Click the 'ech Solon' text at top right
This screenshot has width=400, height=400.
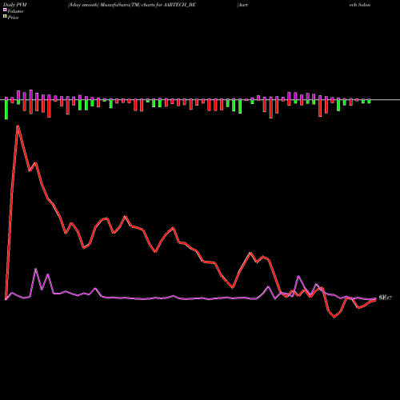[360, 5]
